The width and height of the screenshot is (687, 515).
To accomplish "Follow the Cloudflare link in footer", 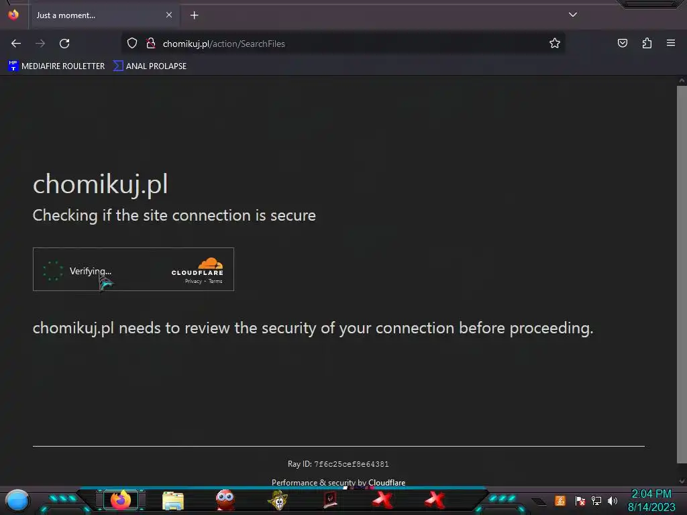I will [x=386, y=483].
